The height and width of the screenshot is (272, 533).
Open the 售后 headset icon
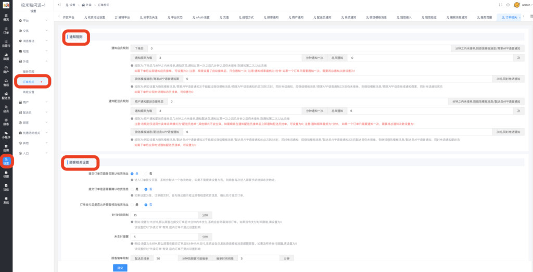pyautogui.click(x=6, y=82)
